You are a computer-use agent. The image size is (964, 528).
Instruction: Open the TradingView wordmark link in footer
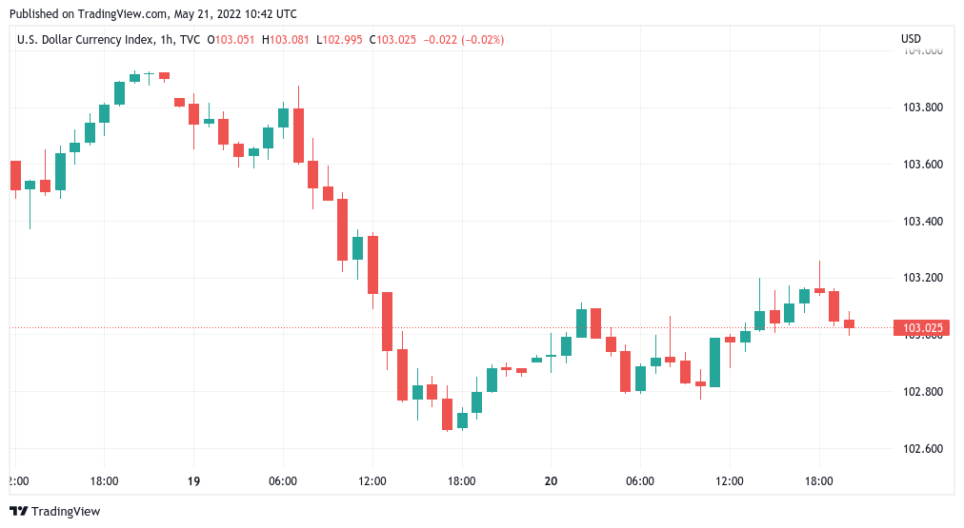66,511
